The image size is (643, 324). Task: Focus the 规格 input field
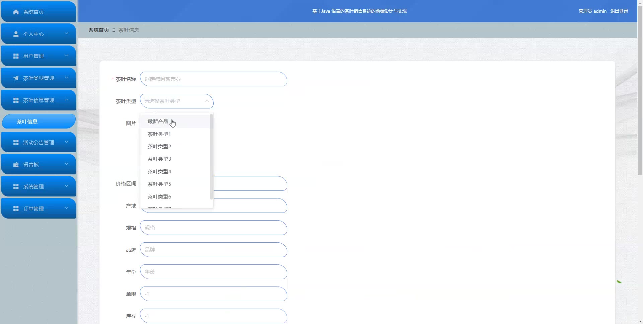[214, 228]
